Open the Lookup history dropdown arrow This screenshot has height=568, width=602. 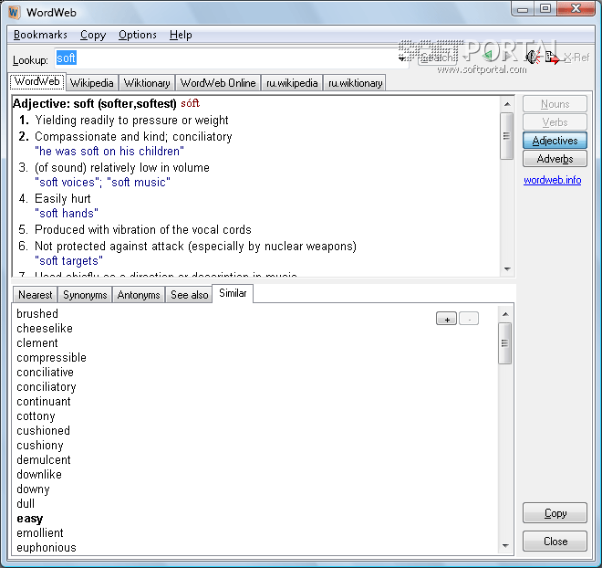coord(401,58)
